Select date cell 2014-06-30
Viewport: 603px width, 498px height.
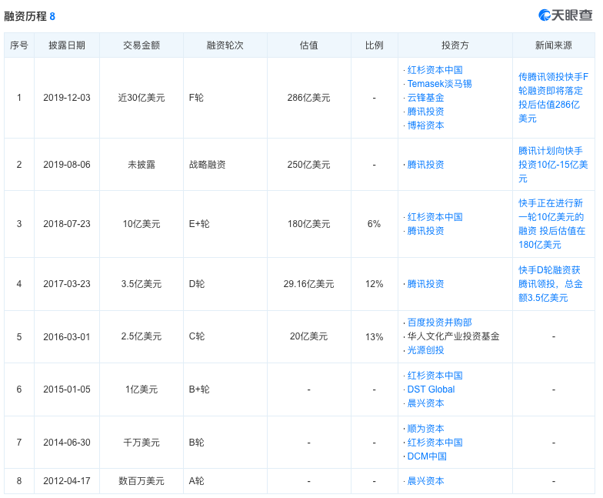(67, 443)
